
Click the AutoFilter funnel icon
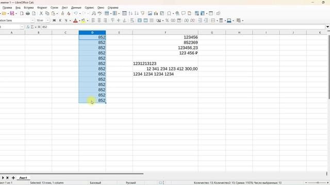coord(143,13)
